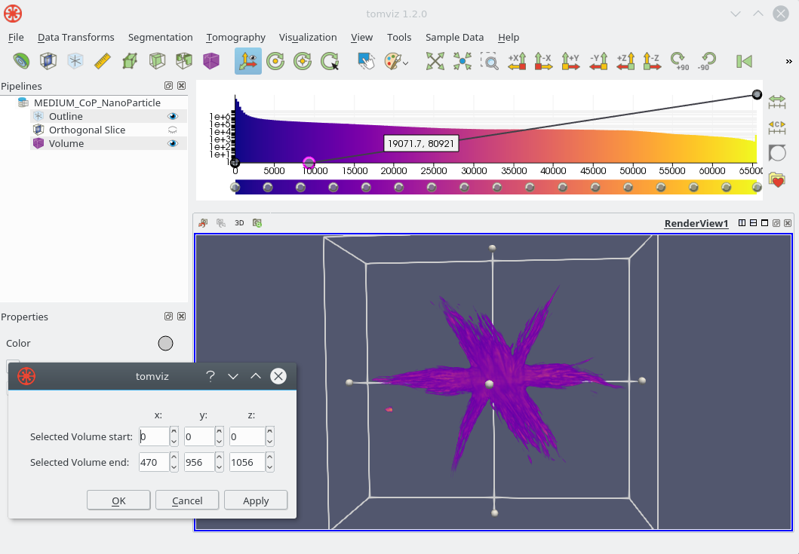The width and height of the screenshot is (799, 554).
Task: Increment Selected Volume start z value
Action: pos(269,431)
